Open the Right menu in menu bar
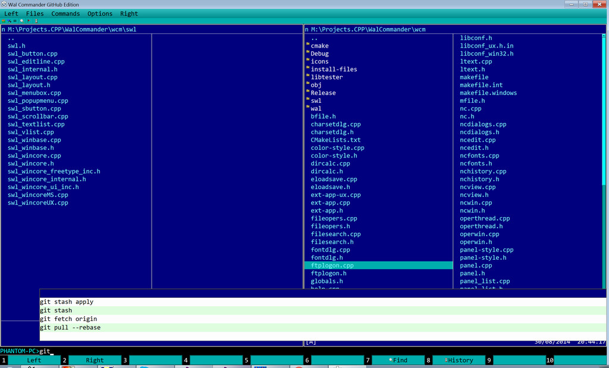Image resolution: width=609 pixels, height=368 pixels. [x=129, y=14]
